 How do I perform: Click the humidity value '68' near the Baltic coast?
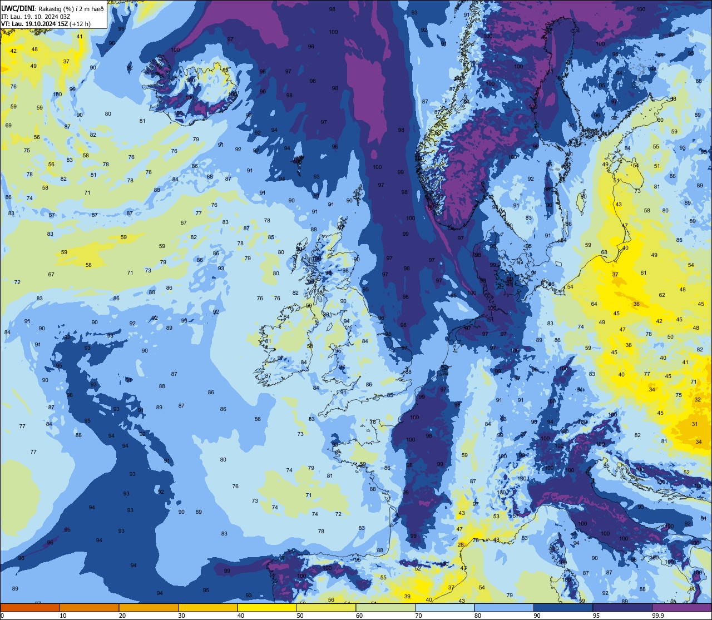pos(604,252)
